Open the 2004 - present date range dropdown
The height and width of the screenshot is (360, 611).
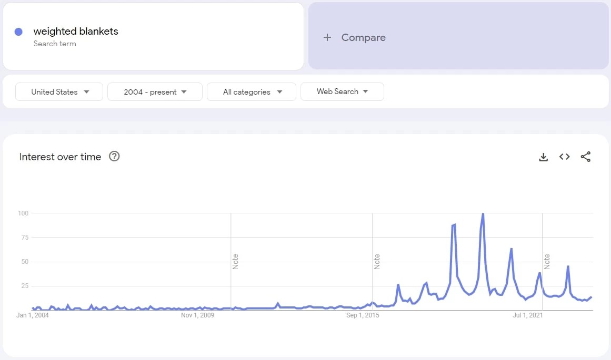coord(155,92)
